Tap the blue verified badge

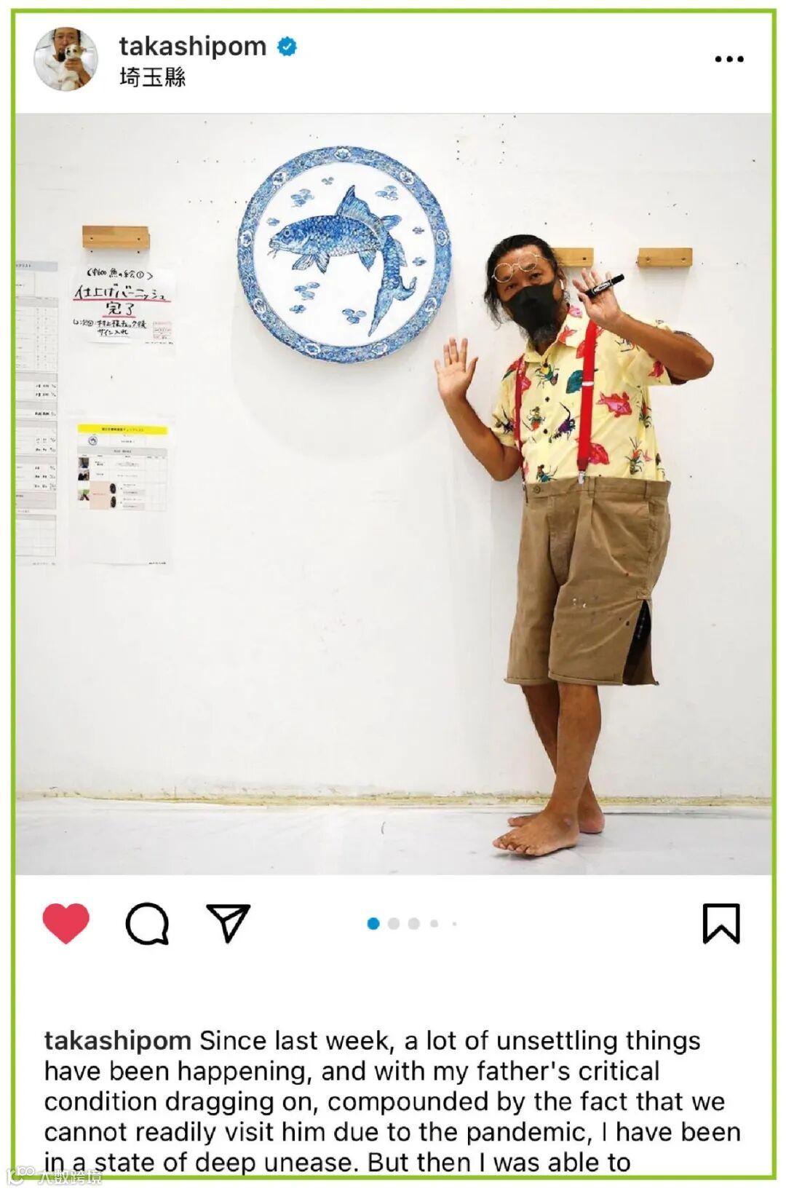[x=287, y=47]
